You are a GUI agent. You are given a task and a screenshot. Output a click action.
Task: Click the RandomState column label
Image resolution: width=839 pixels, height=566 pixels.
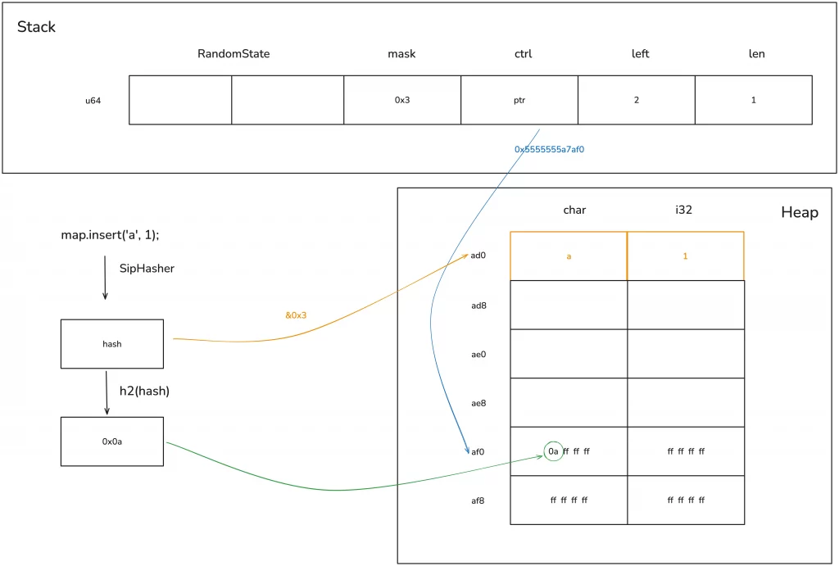click(234, 54)
